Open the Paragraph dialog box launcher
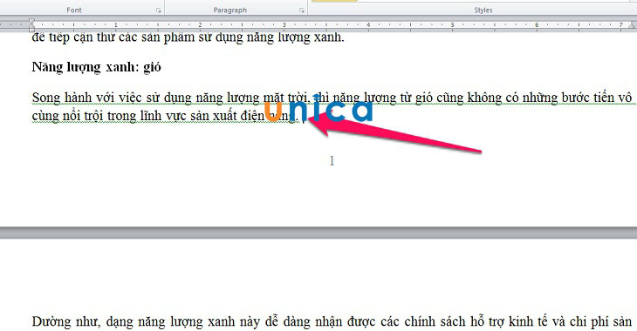Image resolution: width=637 pixels, height=331 pixels. (302, 10)
